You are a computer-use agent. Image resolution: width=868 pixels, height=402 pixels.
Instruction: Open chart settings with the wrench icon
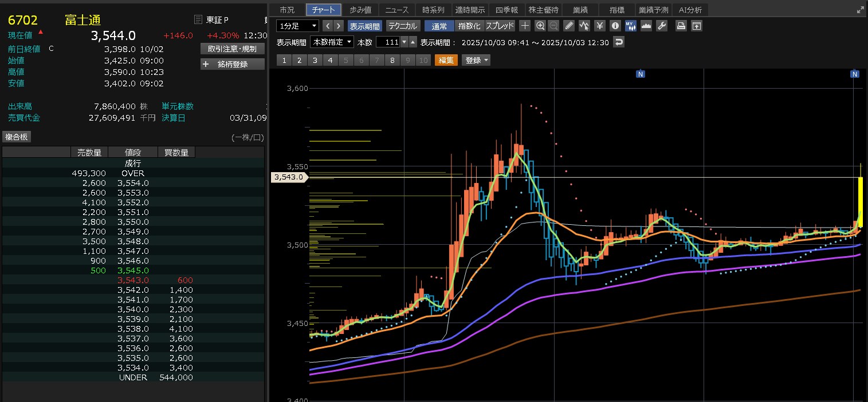(x=662, y=26)
